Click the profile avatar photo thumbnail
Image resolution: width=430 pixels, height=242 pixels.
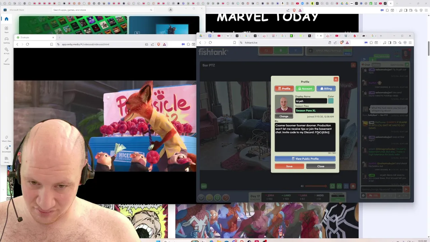[284, 104]
